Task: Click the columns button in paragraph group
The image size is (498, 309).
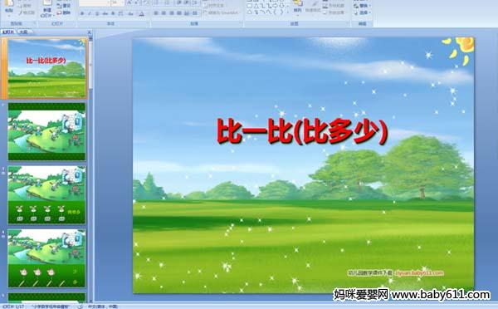Action: tap(195, 13)
